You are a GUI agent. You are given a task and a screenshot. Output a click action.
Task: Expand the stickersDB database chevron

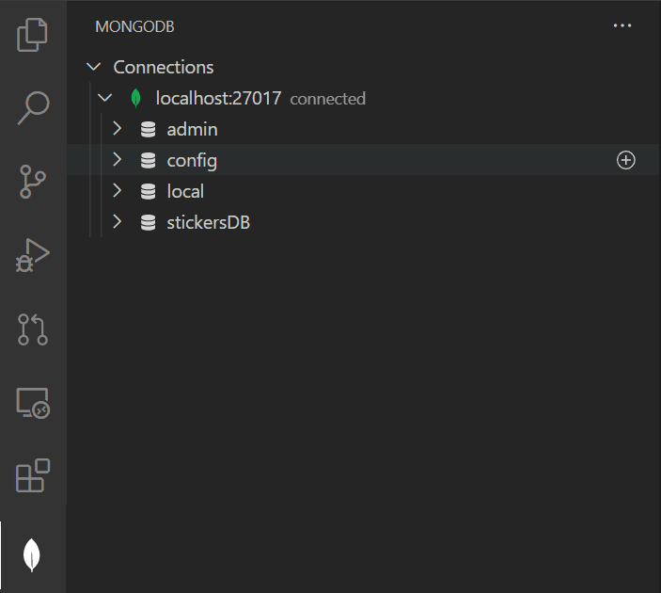[118, 222]
